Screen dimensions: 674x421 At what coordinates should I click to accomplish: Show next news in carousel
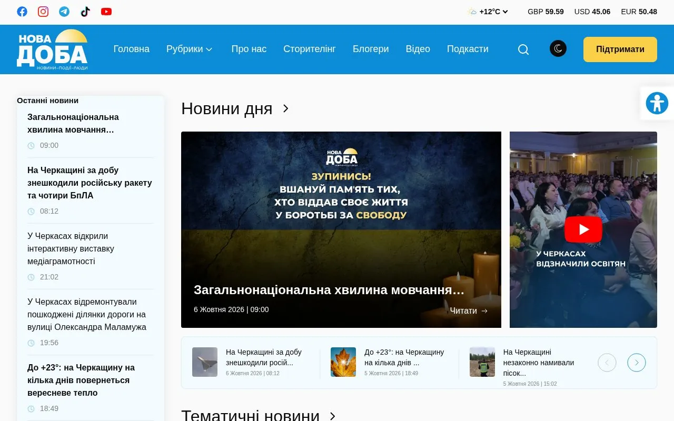point(637,363)
